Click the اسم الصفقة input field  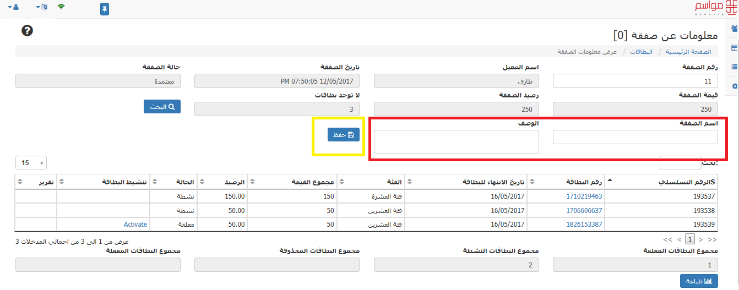pyautogui.click(x=635, y=137)
